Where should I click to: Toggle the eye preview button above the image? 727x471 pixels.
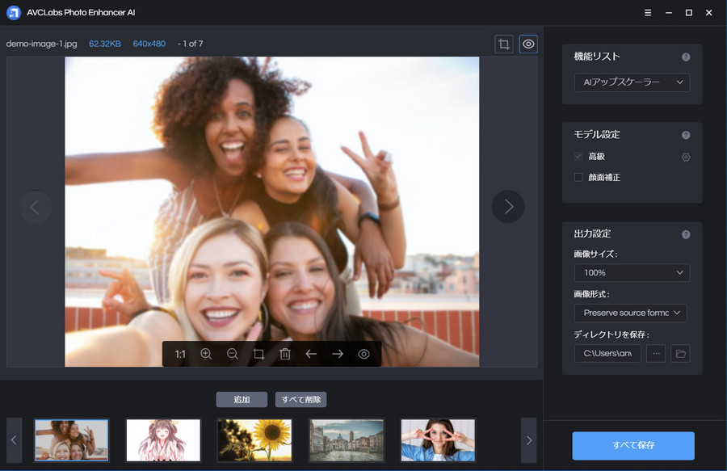(x=528, y=44)
